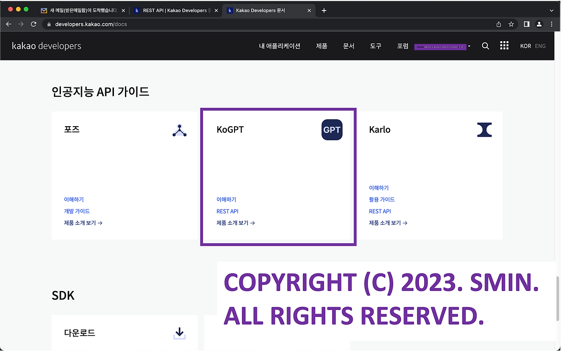Open Chrome three-dot menu
The height and width of the screenshot is (351, 561).
[551, 24]
